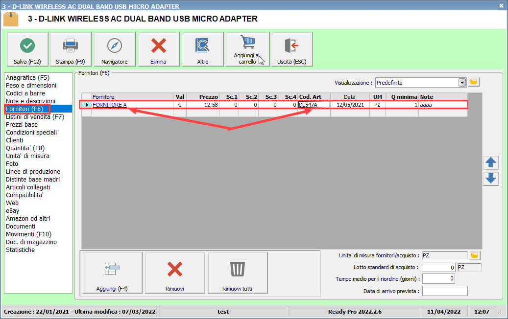Exit the window with Uscita (ESC)
The height and width of the screenshot is (319, 508).
[x=292, y=49]
